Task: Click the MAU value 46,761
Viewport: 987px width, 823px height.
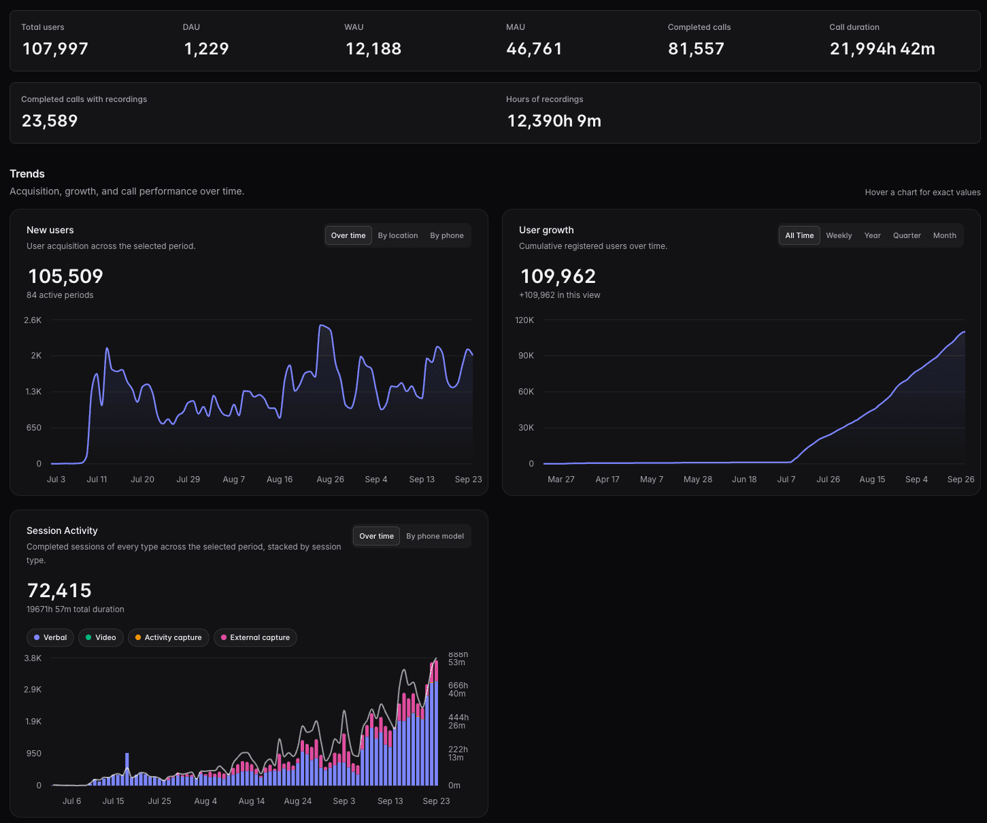Action: [534, 49]
